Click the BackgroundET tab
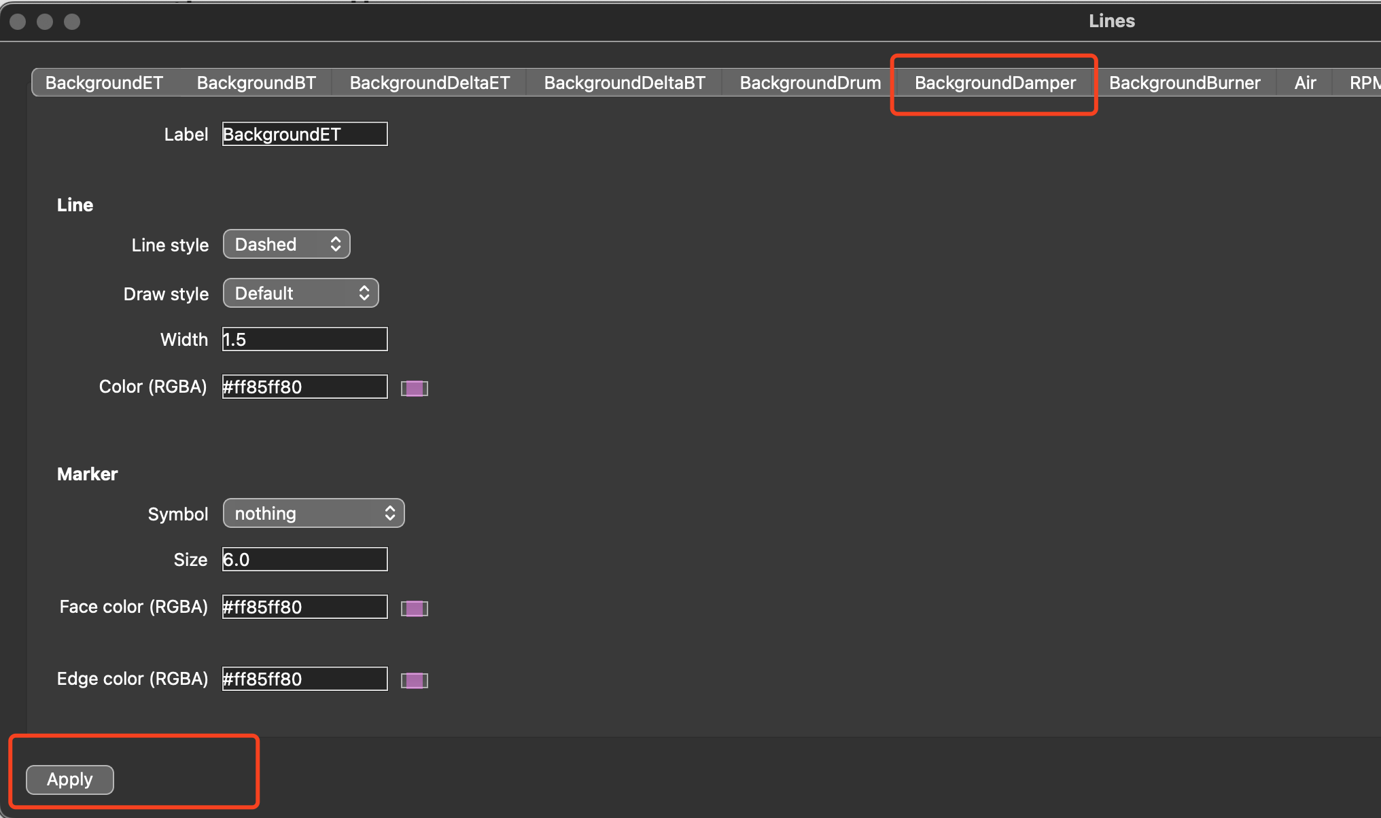Viewport: 1381px width, 818px height. [104, 83]
